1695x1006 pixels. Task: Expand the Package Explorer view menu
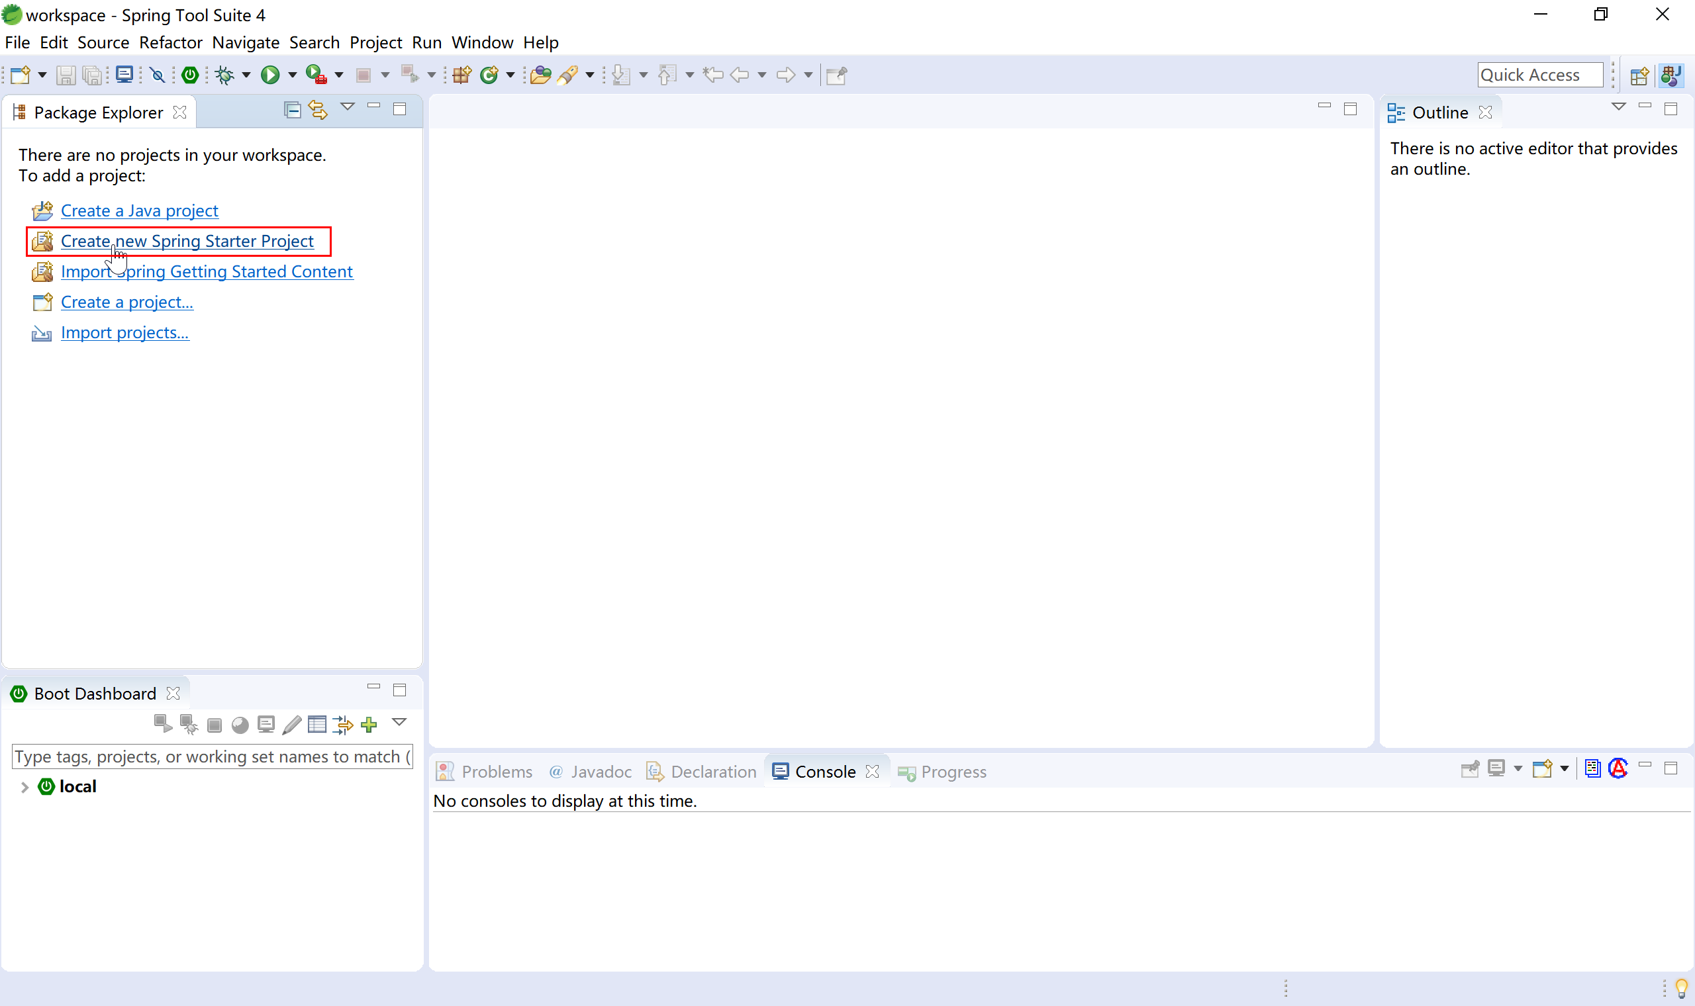tap(348, 110)
